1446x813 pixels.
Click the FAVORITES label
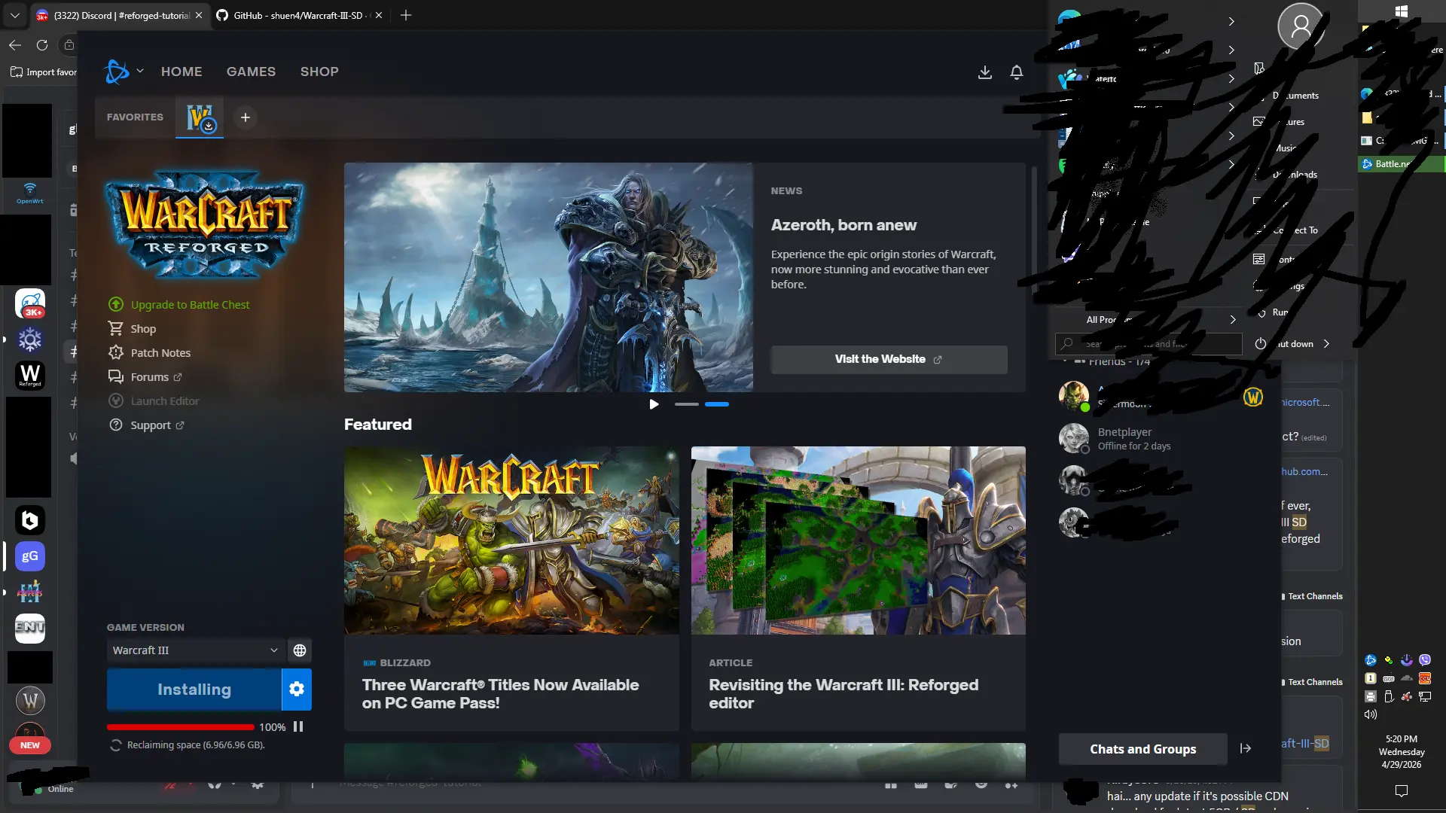[x=135, y=117]
